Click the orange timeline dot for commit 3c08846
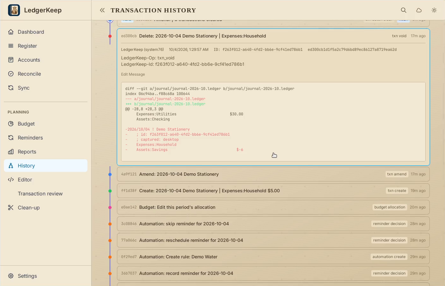445x286 pixels. (110, 224)
